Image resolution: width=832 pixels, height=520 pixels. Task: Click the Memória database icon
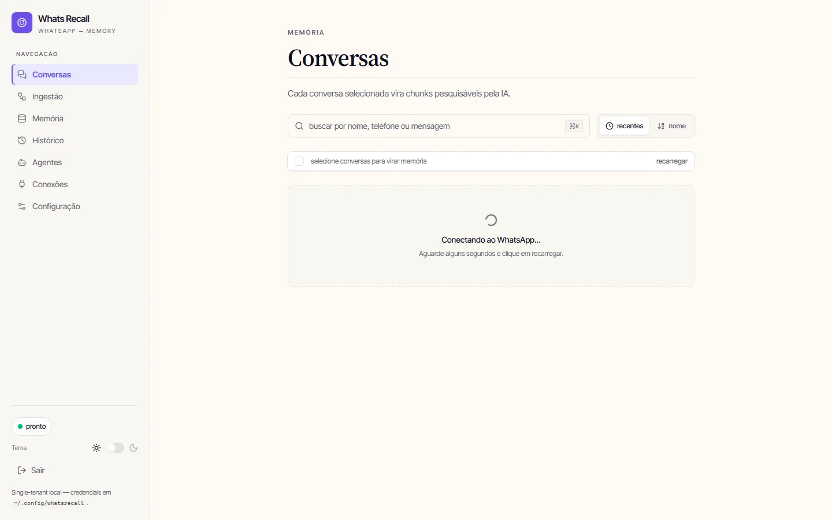tap(22, 118)
